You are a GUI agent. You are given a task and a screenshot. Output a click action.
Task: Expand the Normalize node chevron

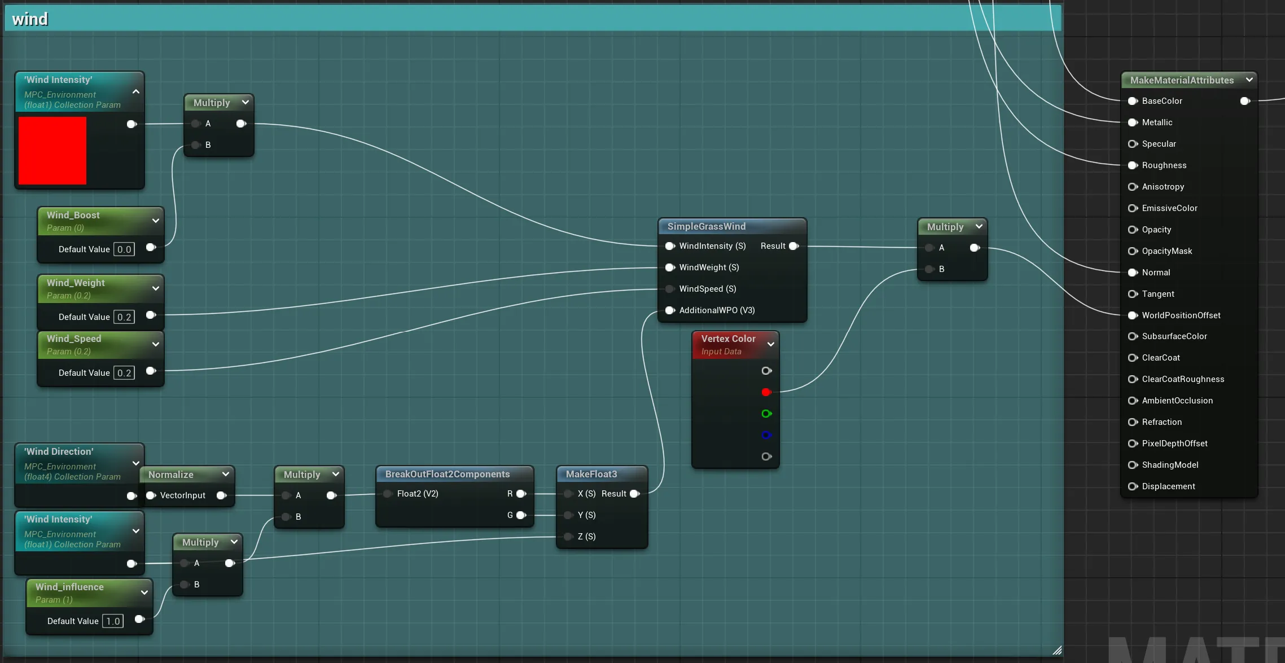[226, 474]
